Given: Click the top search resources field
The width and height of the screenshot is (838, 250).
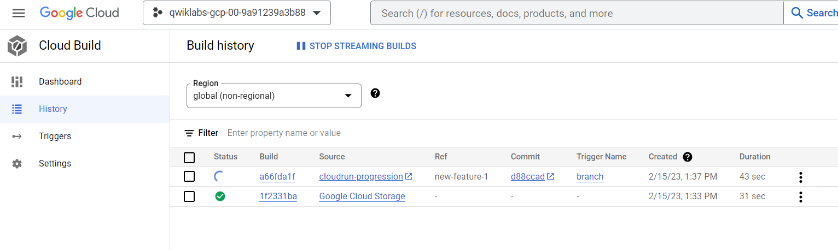Looking at the screenshot, I should (577, 13).
